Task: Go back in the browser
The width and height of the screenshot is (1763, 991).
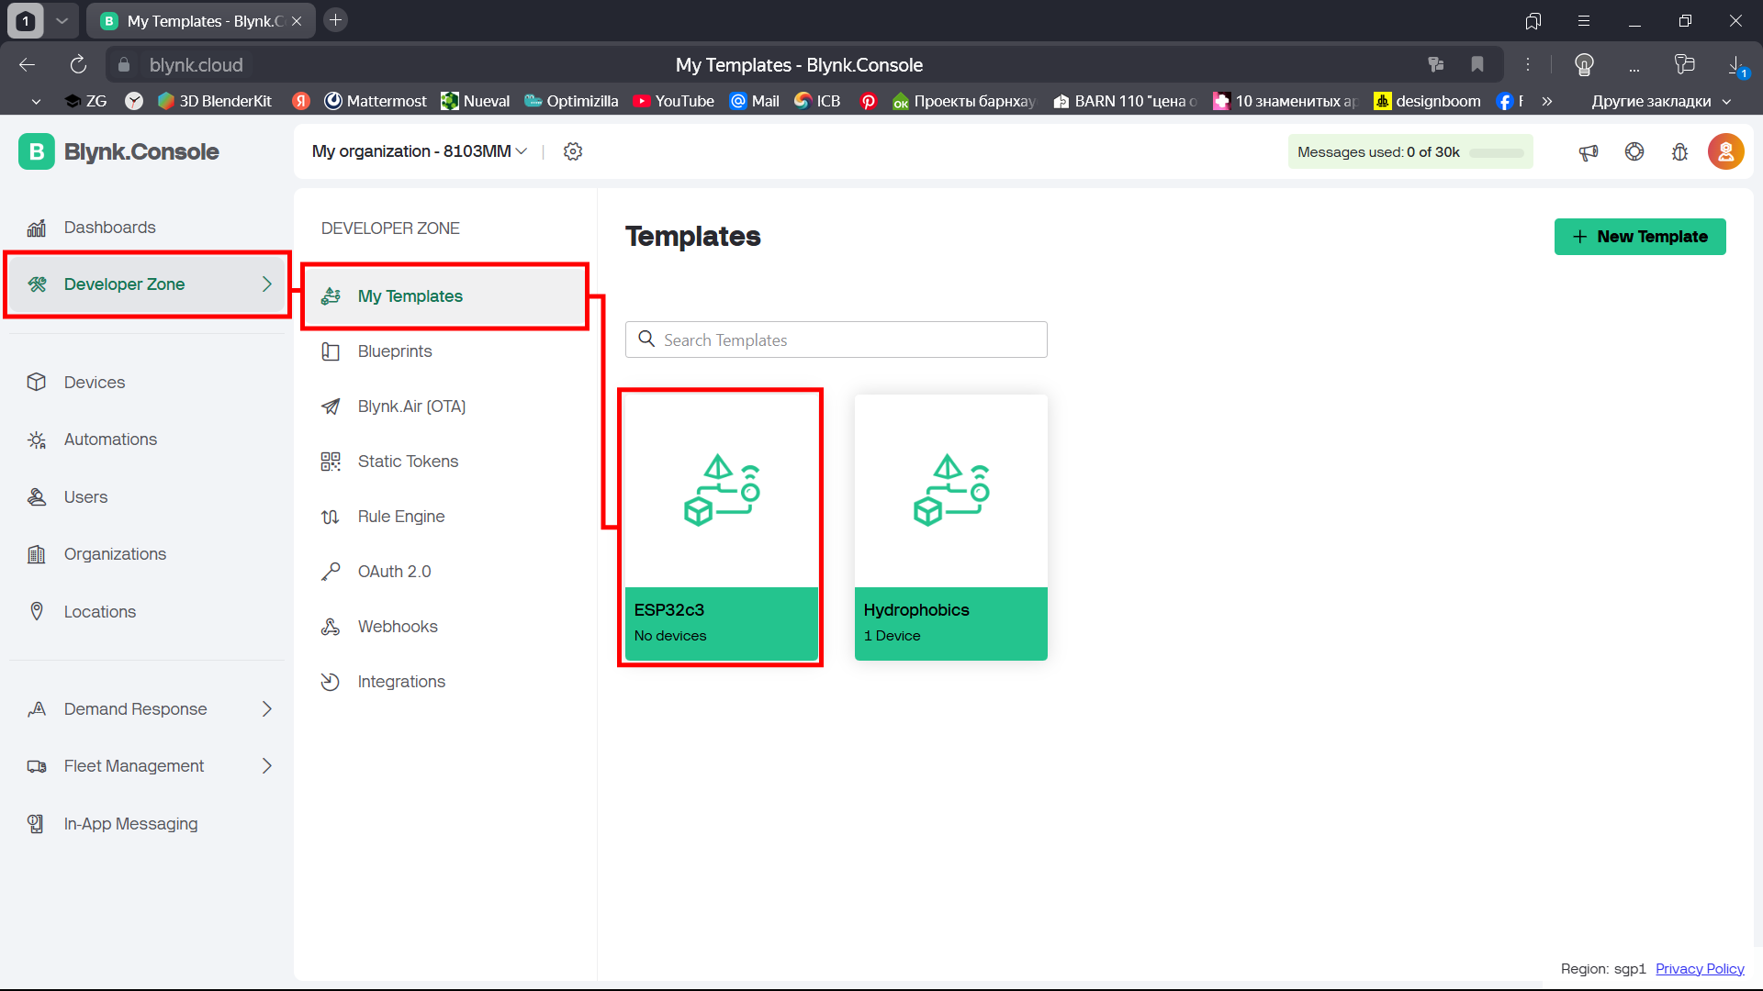Action: pyautogui.click(x=27, y=64)
